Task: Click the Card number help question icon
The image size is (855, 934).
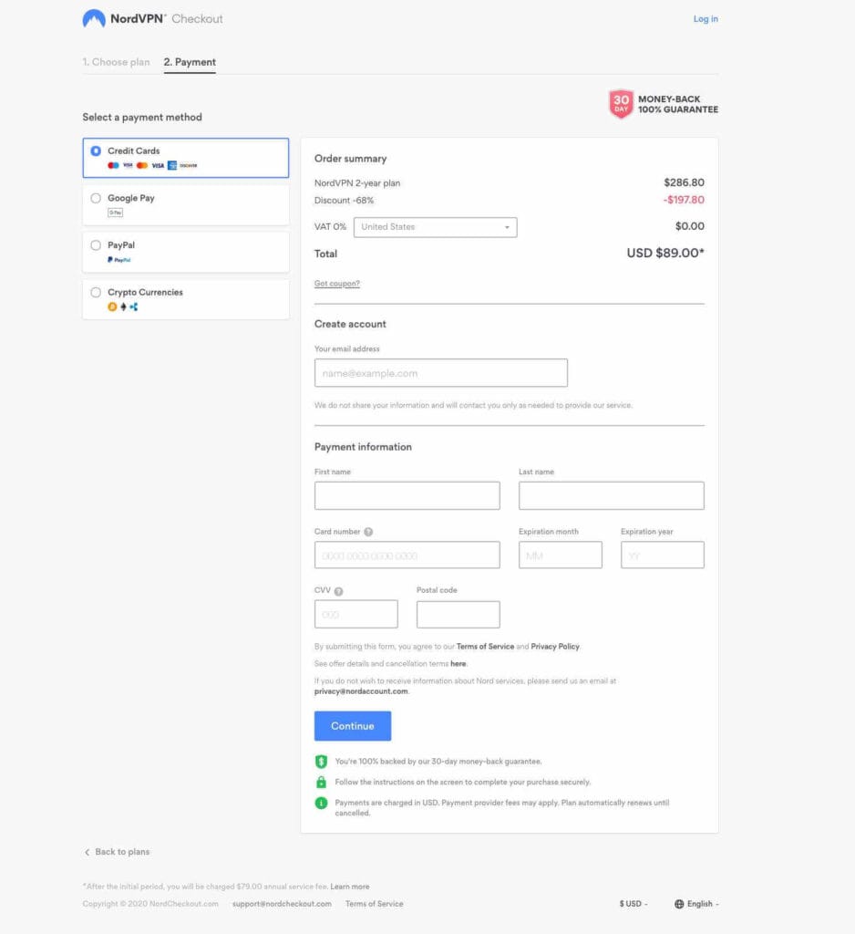Action: [x=368, y=532]
